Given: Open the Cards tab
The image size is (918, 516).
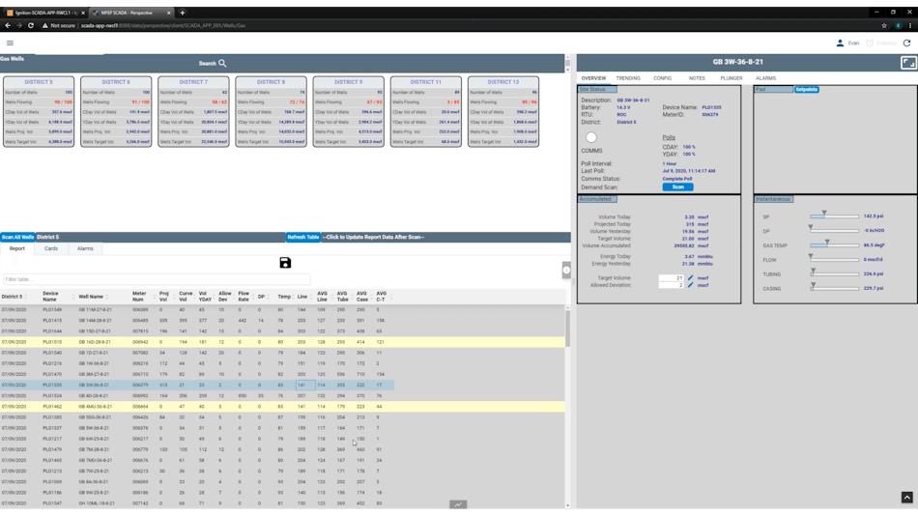Looking at the screenshot, I should click(x=51, y=248).
